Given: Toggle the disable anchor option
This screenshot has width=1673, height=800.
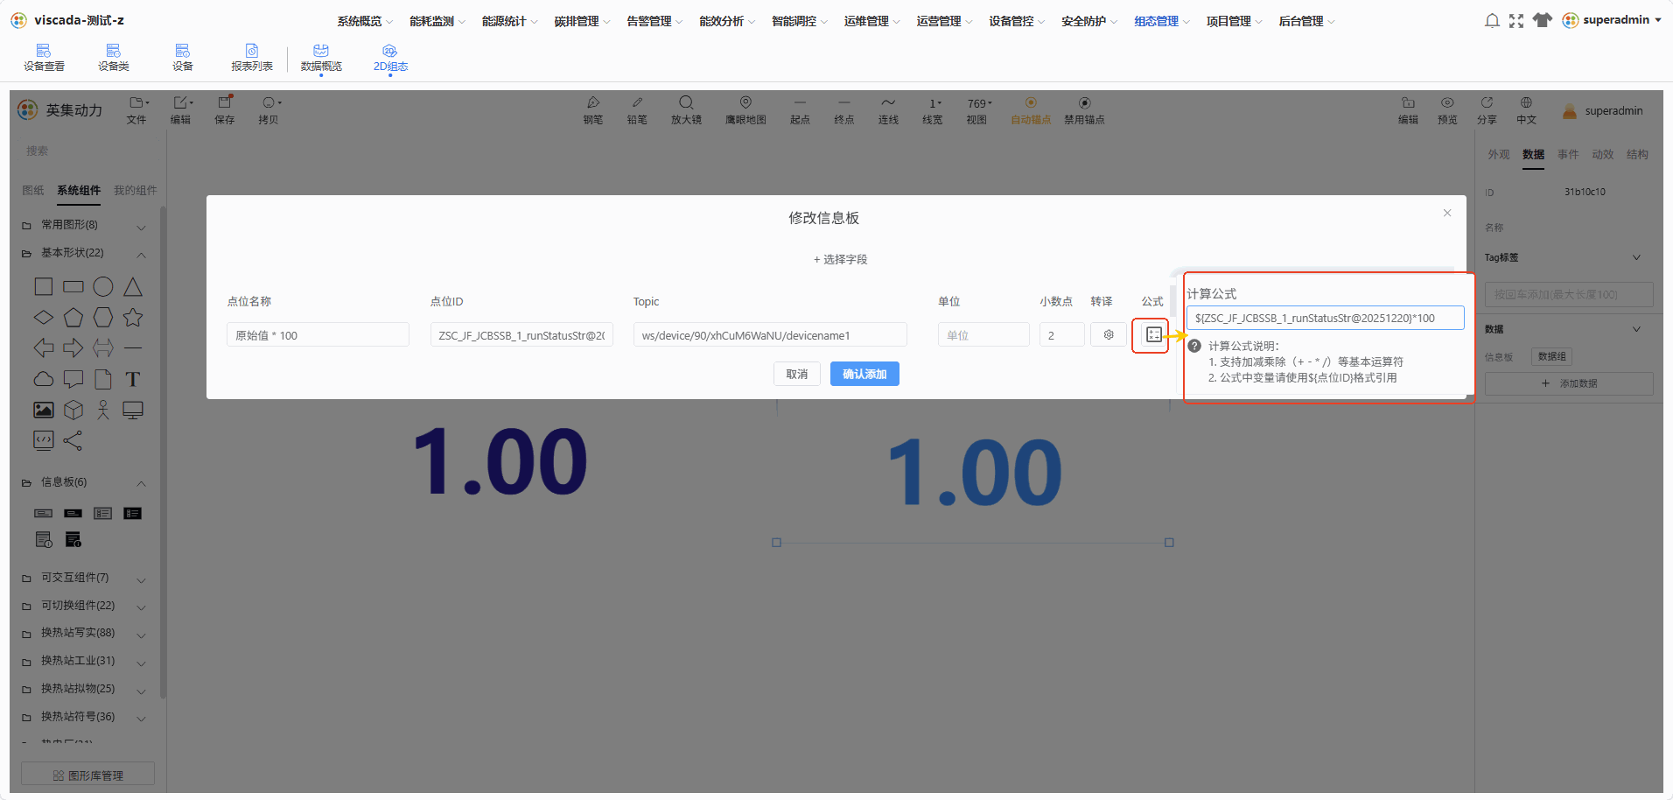Looking at the screenshot, I should 1084,110.
